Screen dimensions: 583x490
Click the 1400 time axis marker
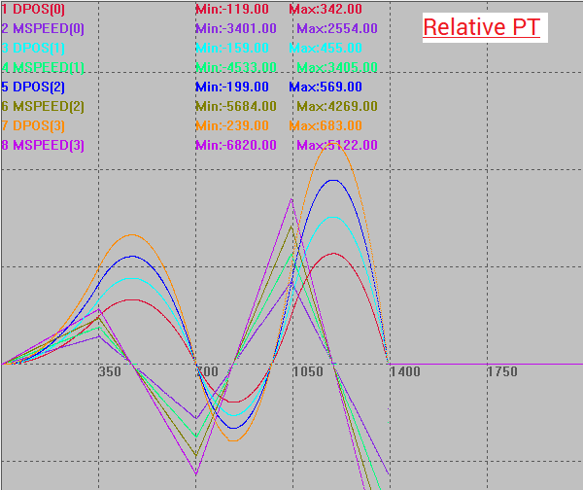[403, 372]
